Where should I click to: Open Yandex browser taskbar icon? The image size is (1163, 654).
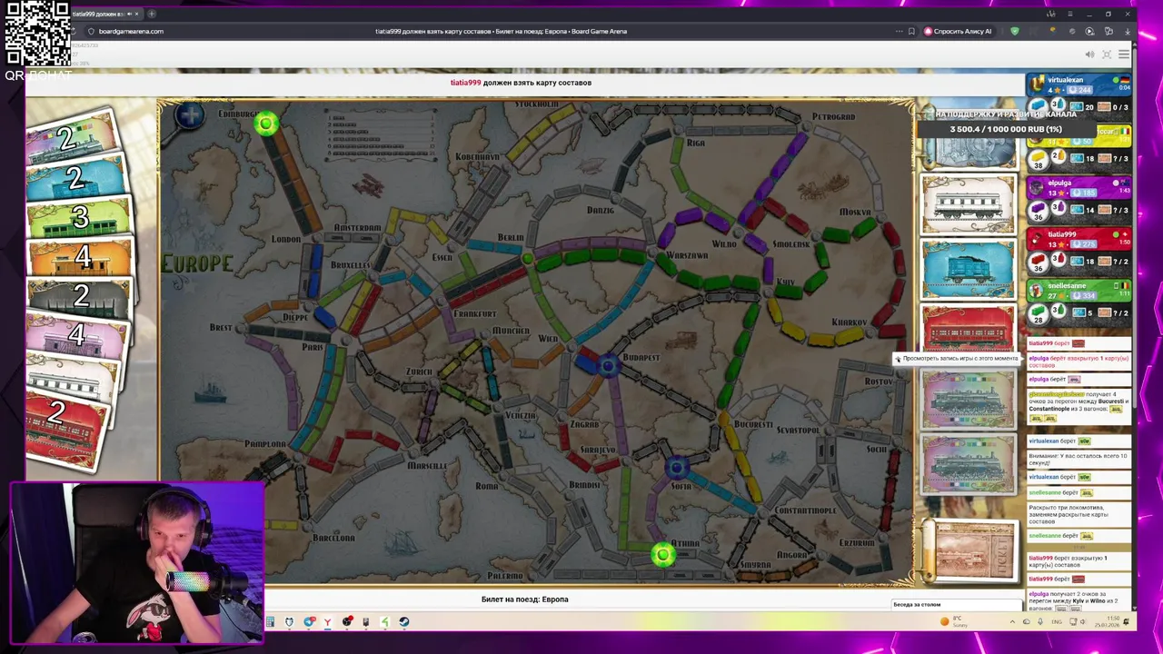pyautogui.click(x=327, y=622)
